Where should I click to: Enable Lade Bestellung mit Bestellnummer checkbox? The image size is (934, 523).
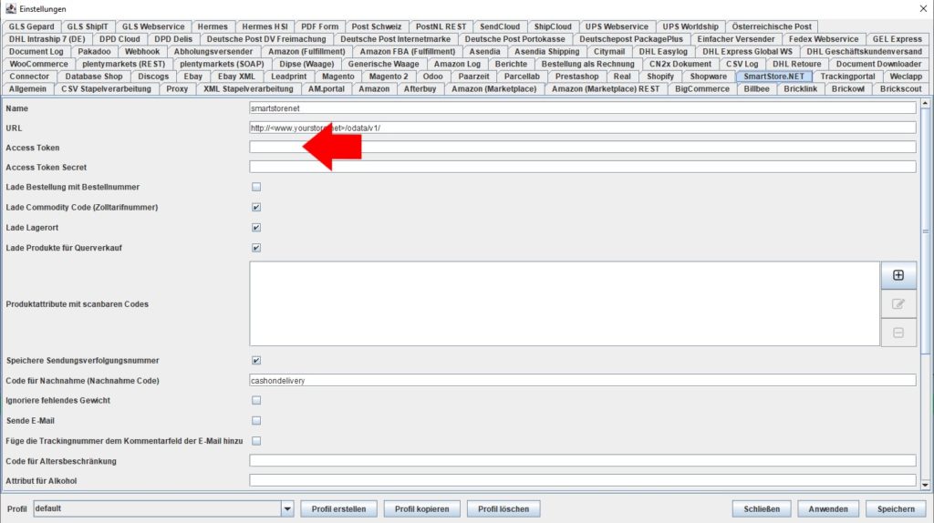(x=256, y=187)
